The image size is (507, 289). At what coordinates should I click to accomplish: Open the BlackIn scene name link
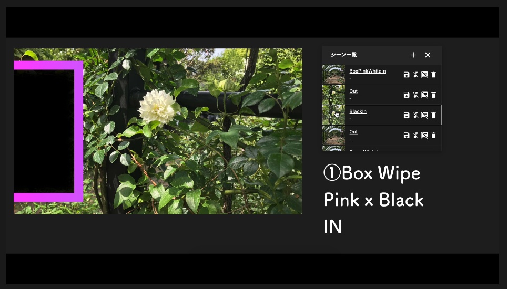pyautogui.click(x=358, y=111)
